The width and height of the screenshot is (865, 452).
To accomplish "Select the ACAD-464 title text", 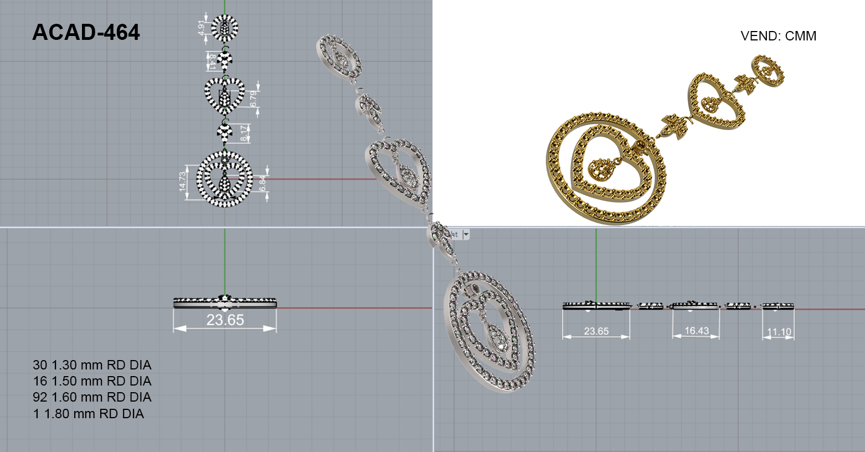I will coord(86,33).
